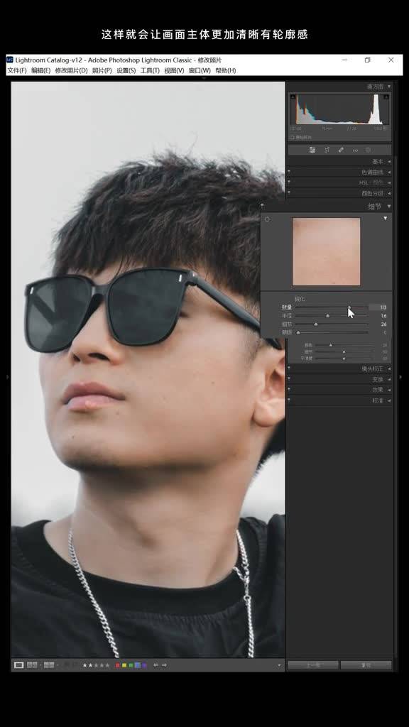Open the 照片(P) menu

tap(102, 70)
